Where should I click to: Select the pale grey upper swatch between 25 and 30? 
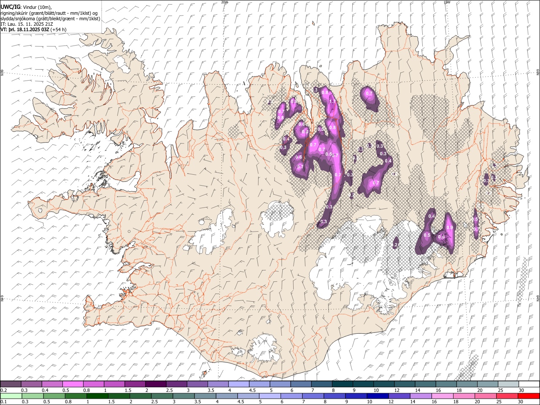[x=508, y=384]
